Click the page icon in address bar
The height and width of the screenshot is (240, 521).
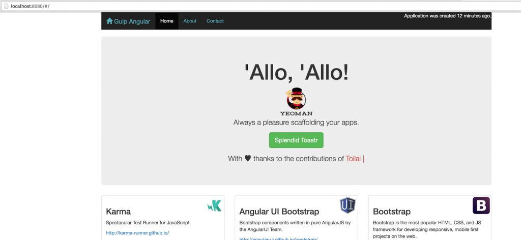tap(6, 6)
